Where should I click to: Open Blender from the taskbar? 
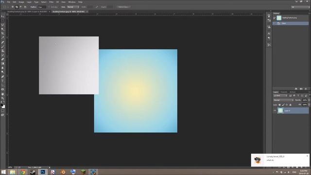tap(63, 172)
